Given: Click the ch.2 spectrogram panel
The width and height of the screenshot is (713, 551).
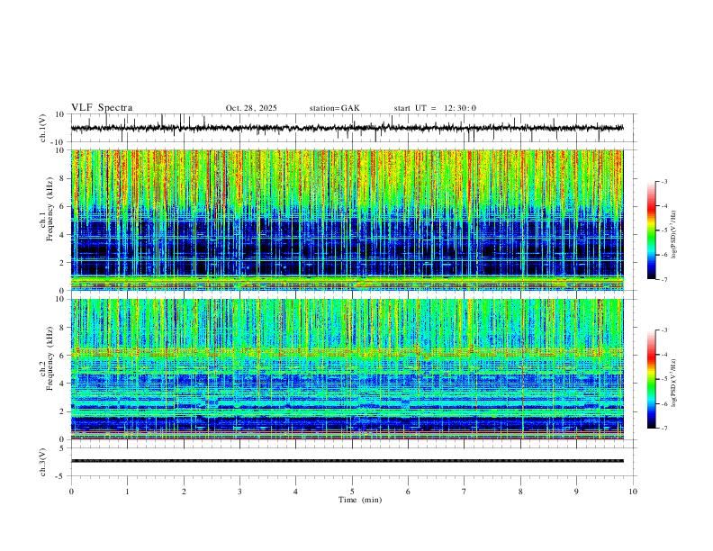Looking at the screenshot, I should tap(347, 369).
